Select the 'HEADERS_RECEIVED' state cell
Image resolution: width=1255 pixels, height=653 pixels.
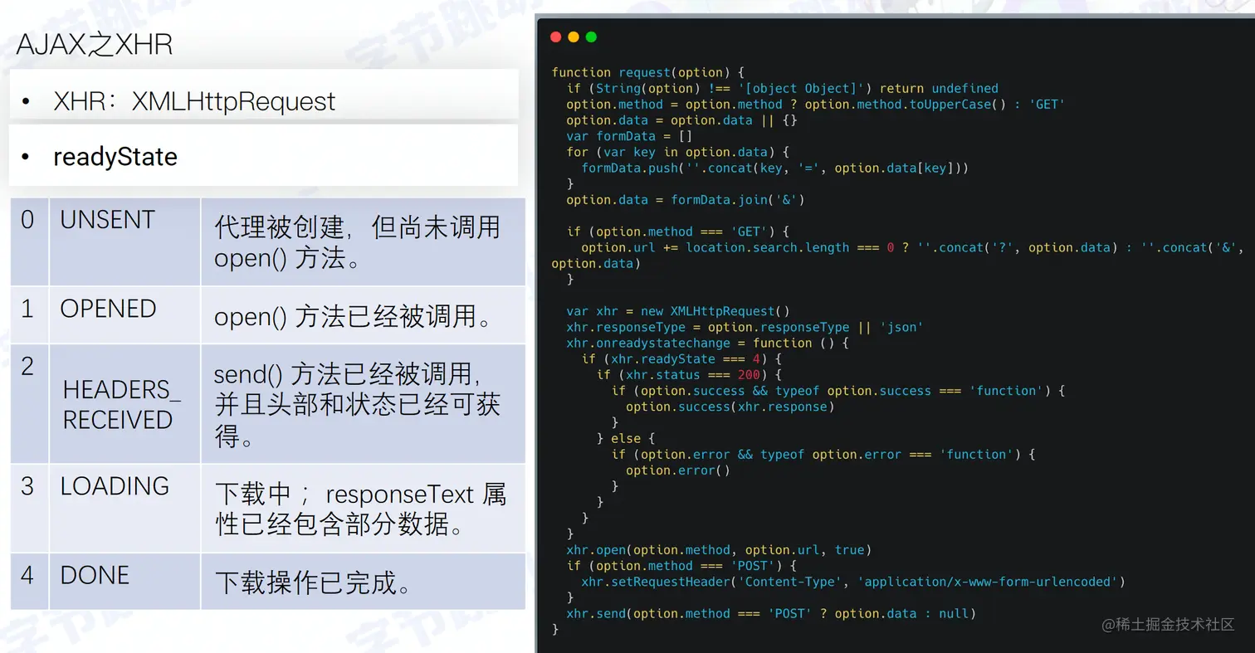click(x=125, y=404)
